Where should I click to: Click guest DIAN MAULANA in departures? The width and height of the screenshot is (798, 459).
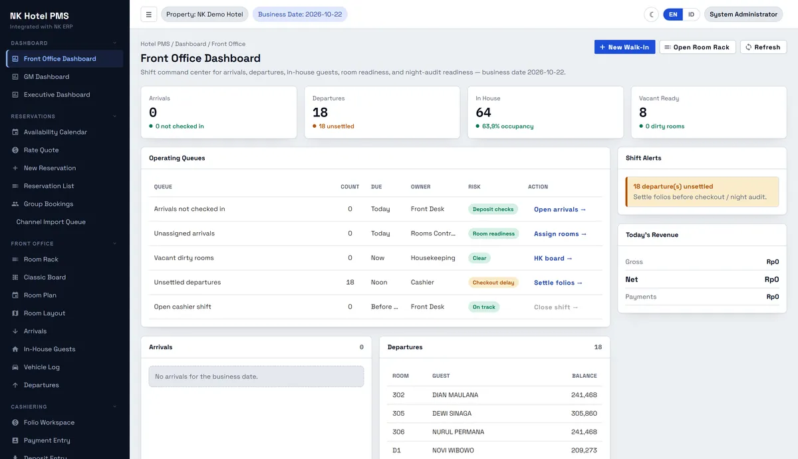[x=455, y=395]
